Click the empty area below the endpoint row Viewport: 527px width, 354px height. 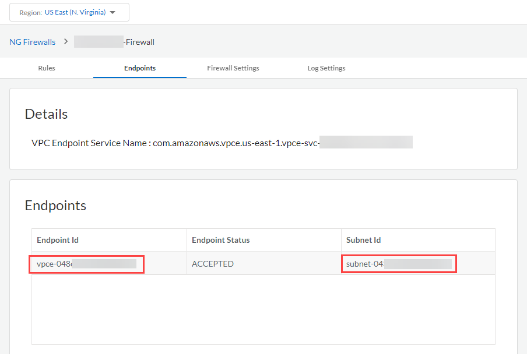click(x=263, y=309)
